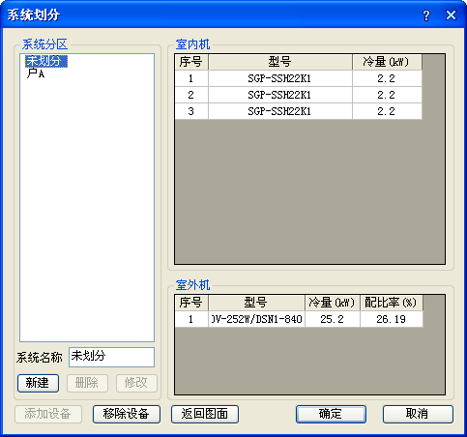Screen dimensions: 467x437
Task: Click the 移除设备 button
Action: pyautogui.click(x=127, y=414)
